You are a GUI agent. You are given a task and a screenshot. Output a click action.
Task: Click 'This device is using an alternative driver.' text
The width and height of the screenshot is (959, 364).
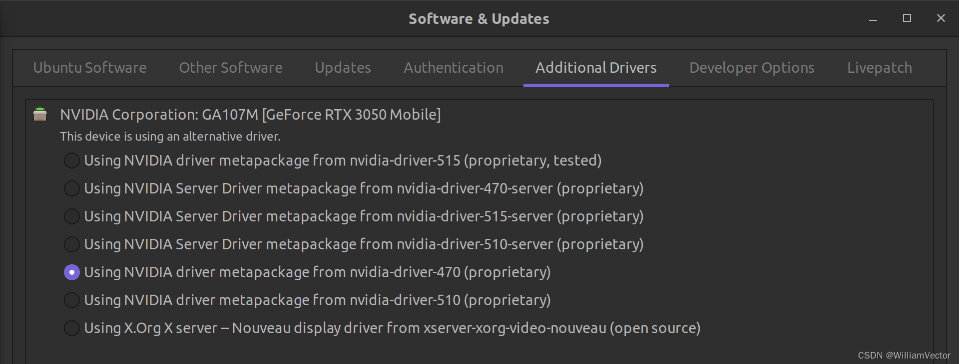pos(170,137)
